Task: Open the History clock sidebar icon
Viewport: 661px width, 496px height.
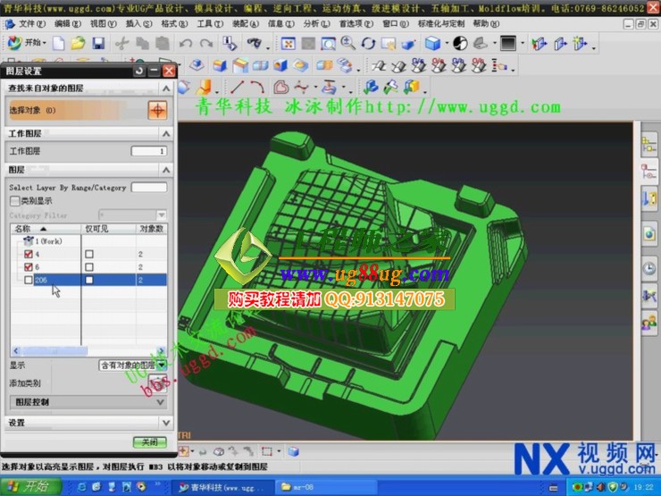Action: tap(648, 267)
